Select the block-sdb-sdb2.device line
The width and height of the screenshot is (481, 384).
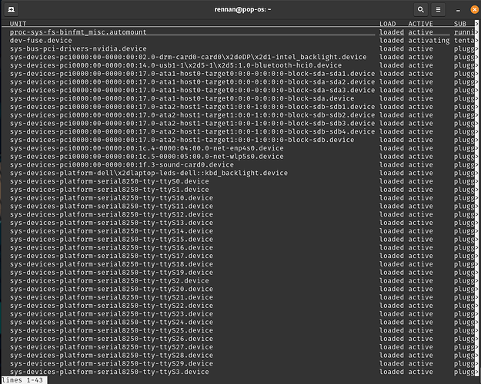[192, 115]
